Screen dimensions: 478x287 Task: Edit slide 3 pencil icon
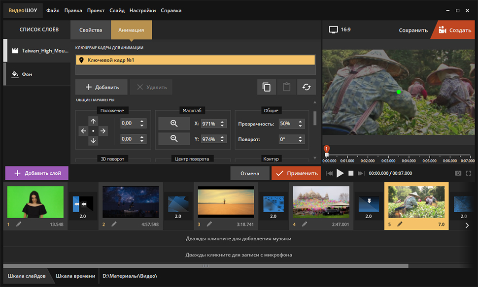point(209,224)
